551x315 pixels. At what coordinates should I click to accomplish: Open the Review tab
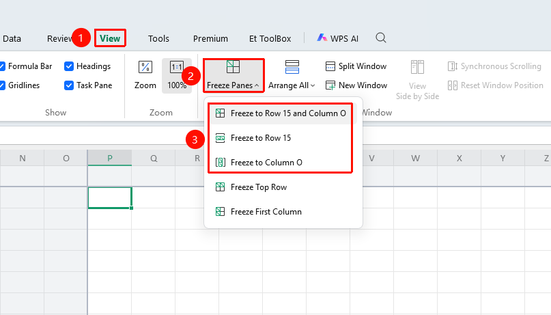[59, 38]
